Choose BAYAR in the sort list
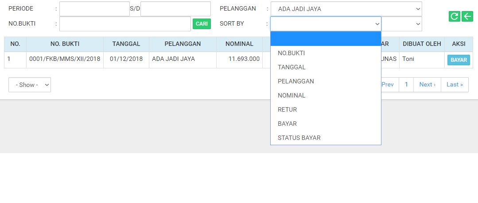Image resolution: width=478 pixels, height=203 pixels. point(326,124)
